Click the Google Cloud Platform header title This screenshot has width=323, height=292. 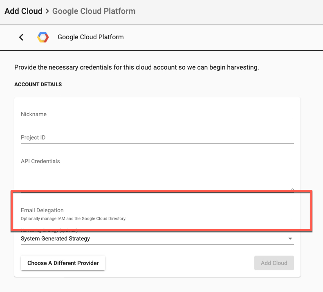coord(90,37)
